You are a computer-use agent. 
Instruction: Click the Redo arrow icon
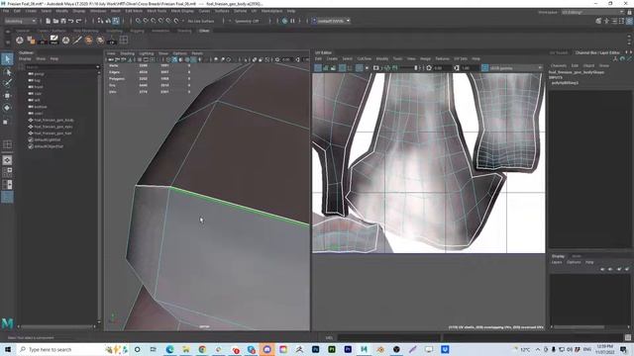click(79, 21)
